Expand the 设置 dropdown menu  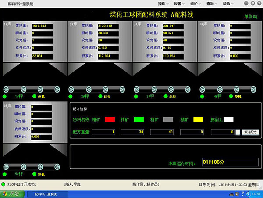180,4
